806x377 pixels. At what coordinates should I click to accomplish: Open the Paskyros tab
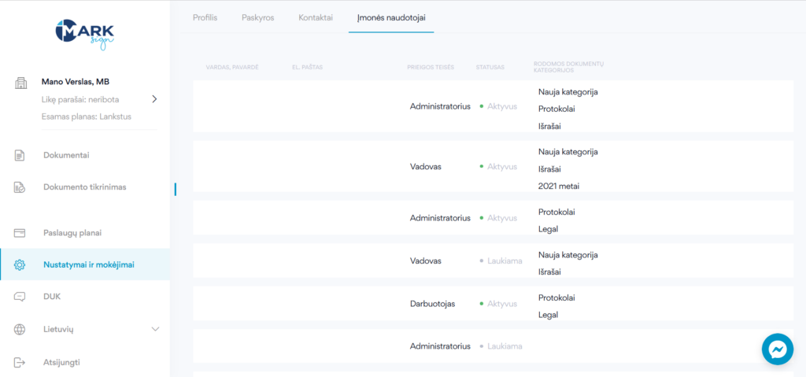click(257, 17)
